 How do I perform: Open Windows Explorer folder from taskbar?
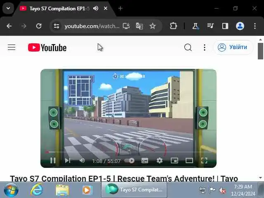click(x=62, y=190)
